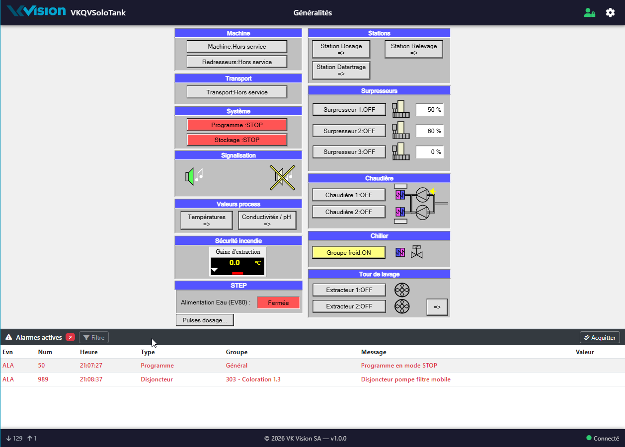625x447 pixels.
Task: Open Tour de lavage arrow button
Action: point(437,307)
